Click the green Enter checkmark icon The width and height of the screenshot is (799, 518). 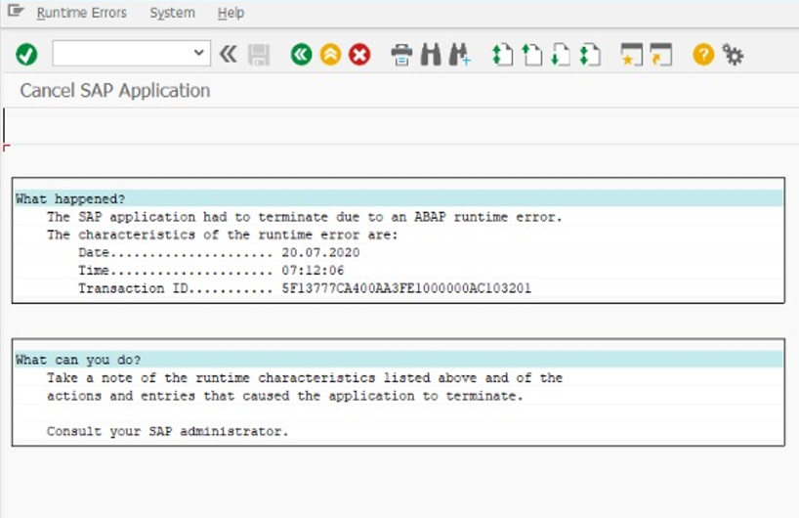pos(26,54)
